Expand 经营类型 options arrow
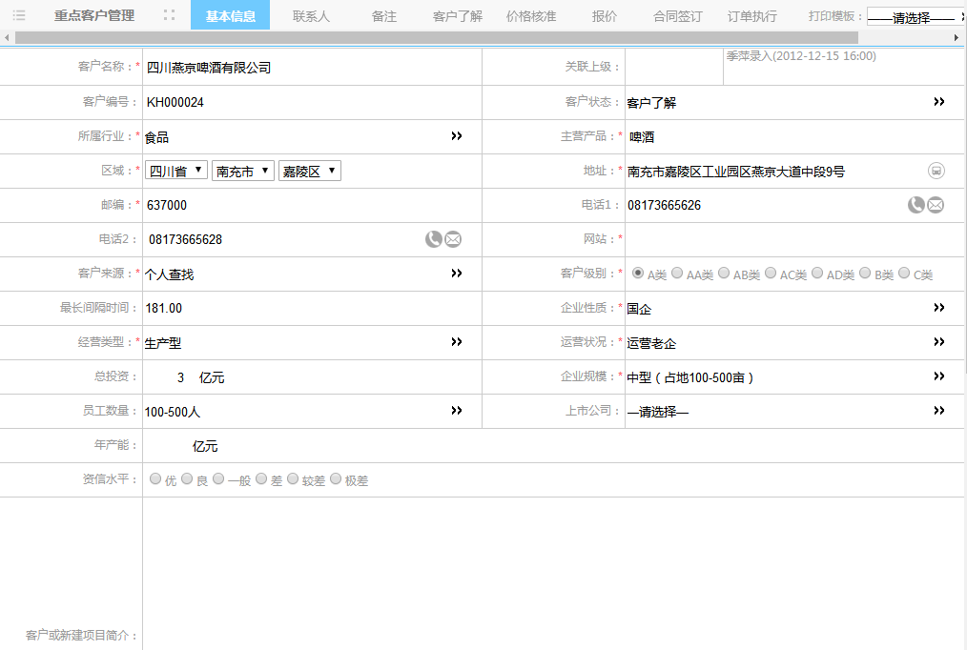Screen dimensions: 967x650 pyautogui.click(x=457, y=342)
